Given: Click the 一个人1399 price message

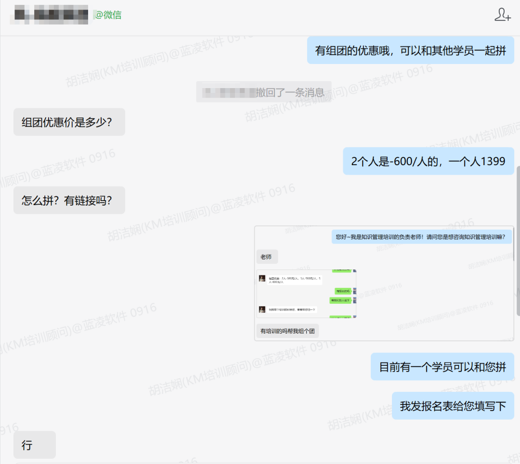Looking at the screenshot, I should [428, 161].
